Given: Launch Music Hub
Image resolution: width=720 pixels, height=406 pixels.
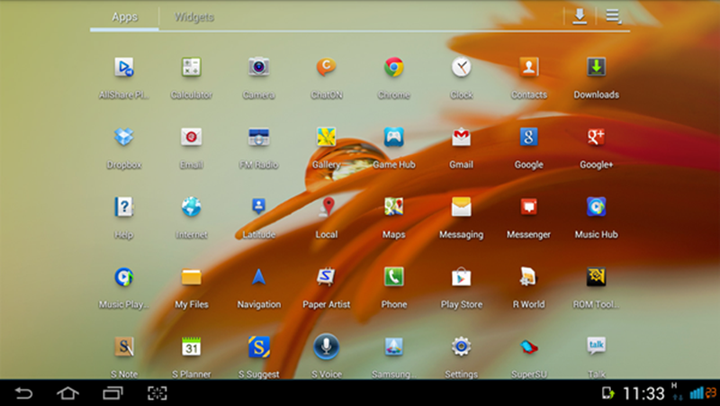Looking at the screenshot, I should click(x=597, y=207).
